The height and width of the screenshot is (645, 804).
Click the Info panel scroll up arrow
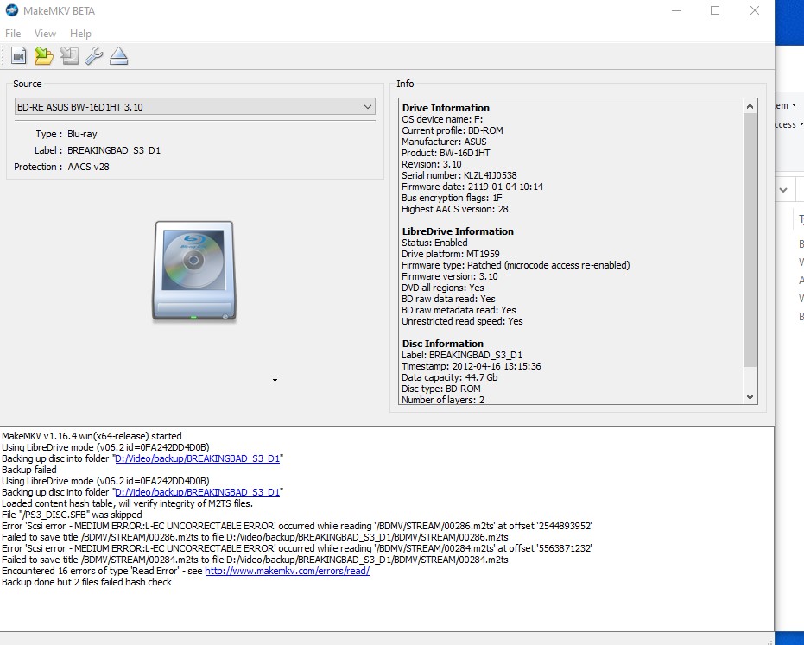pos(750,106)
